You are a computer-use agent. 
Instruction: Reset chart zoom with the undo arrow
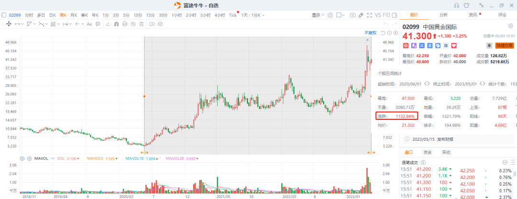coord(383,32)
